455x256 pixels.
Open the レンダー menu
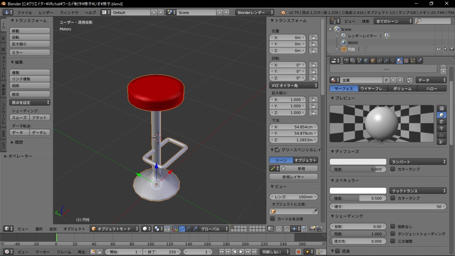[46, 13]
